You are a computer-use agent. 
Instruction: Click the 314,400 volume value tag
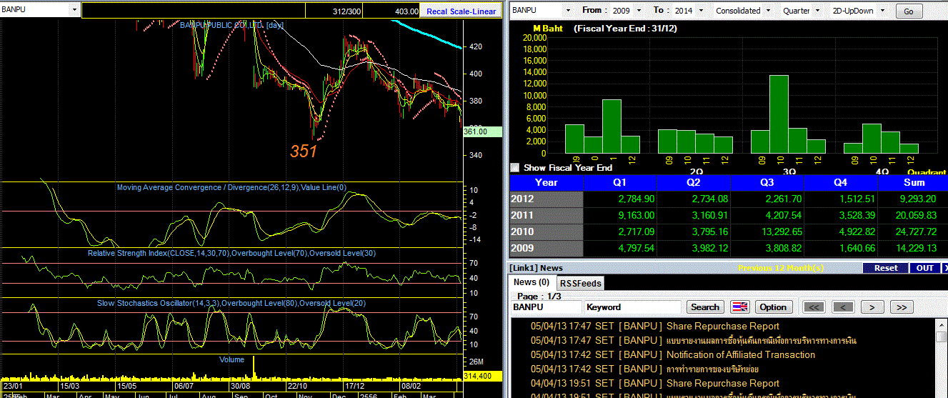click(x=484, y=375)
